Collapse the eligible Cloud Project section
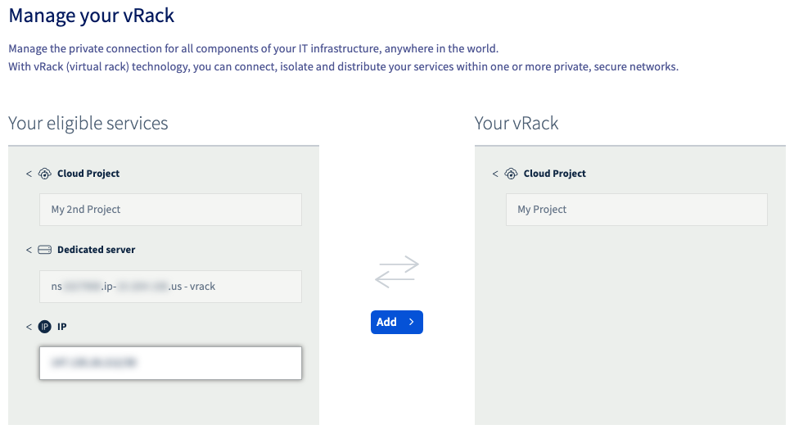 point(29,174)
